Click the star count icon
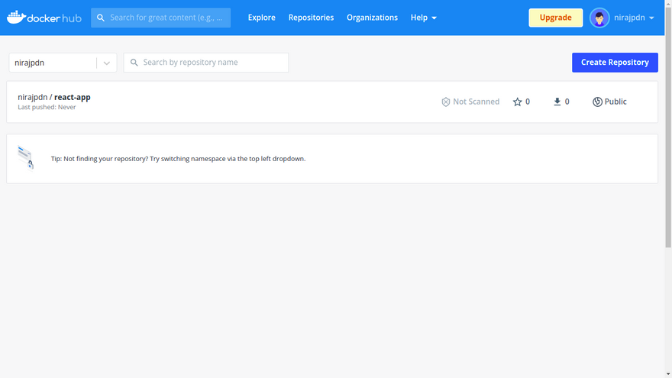The image size is (672, 378). pos(517,102)
